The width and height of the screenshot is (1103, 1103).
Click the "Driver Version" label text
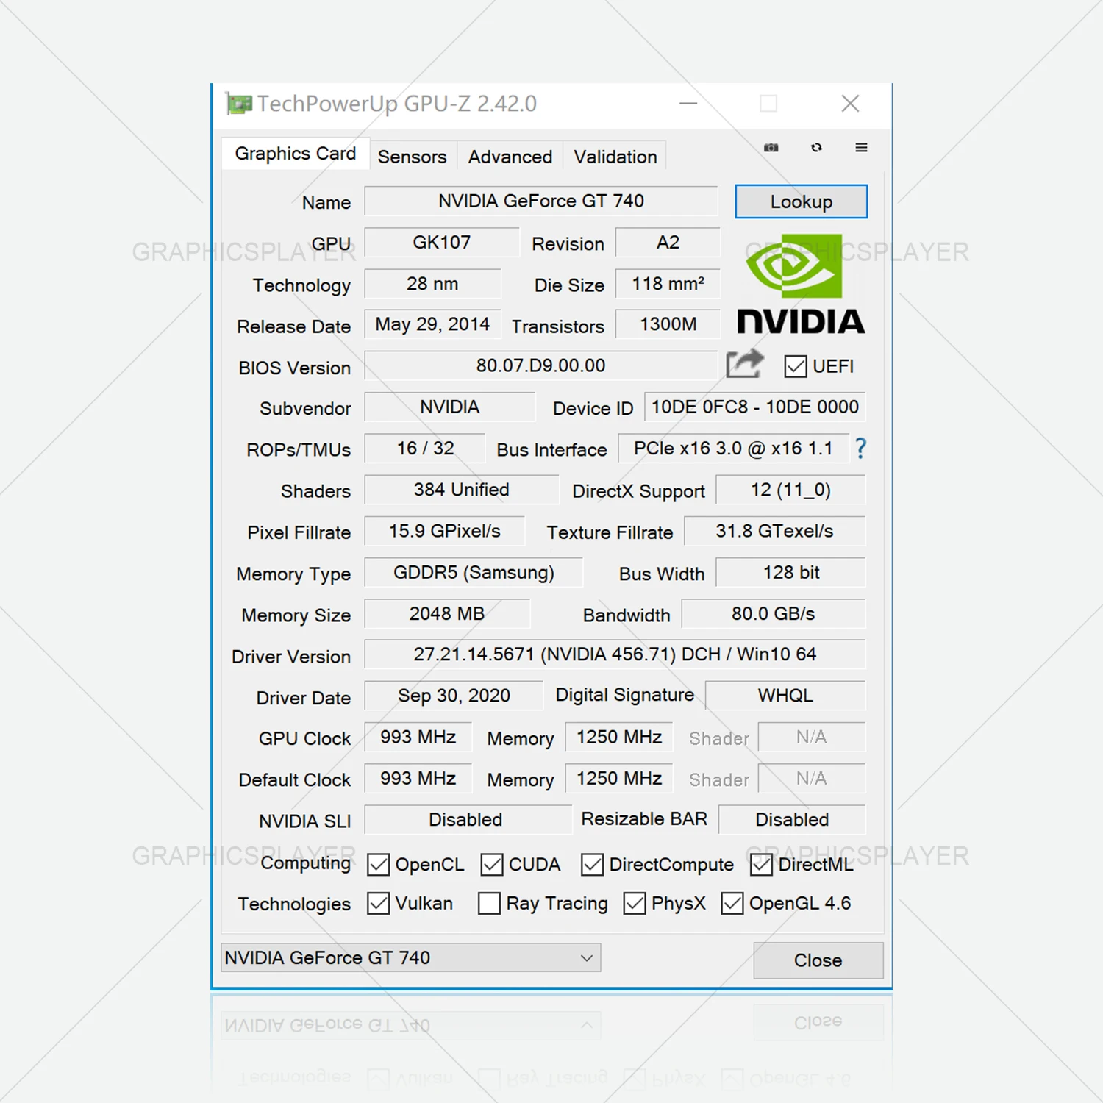click(x=291, y=657)
